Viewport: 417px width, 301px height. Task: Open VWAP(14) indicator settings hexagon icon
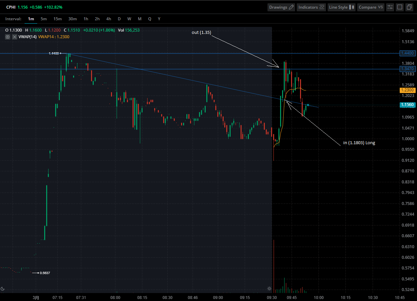click(x=8, y=37)
